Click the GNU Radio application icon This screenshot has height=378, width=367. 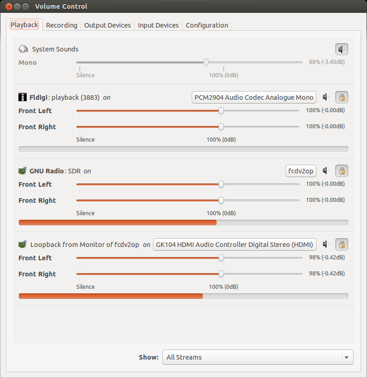[x=23, y=171]
